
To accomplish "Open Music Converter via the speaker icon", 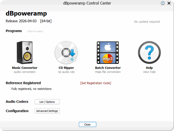I will pos(25,52).
